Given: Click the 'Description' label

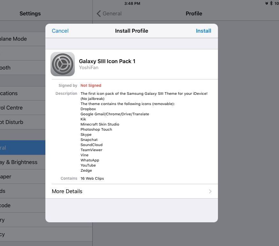Looking at the screenshot, I should [x=66, y=94].
